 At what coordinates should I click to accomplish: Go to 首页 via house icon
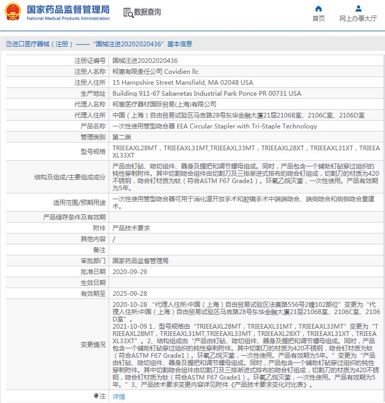click(x=318, y=8)
